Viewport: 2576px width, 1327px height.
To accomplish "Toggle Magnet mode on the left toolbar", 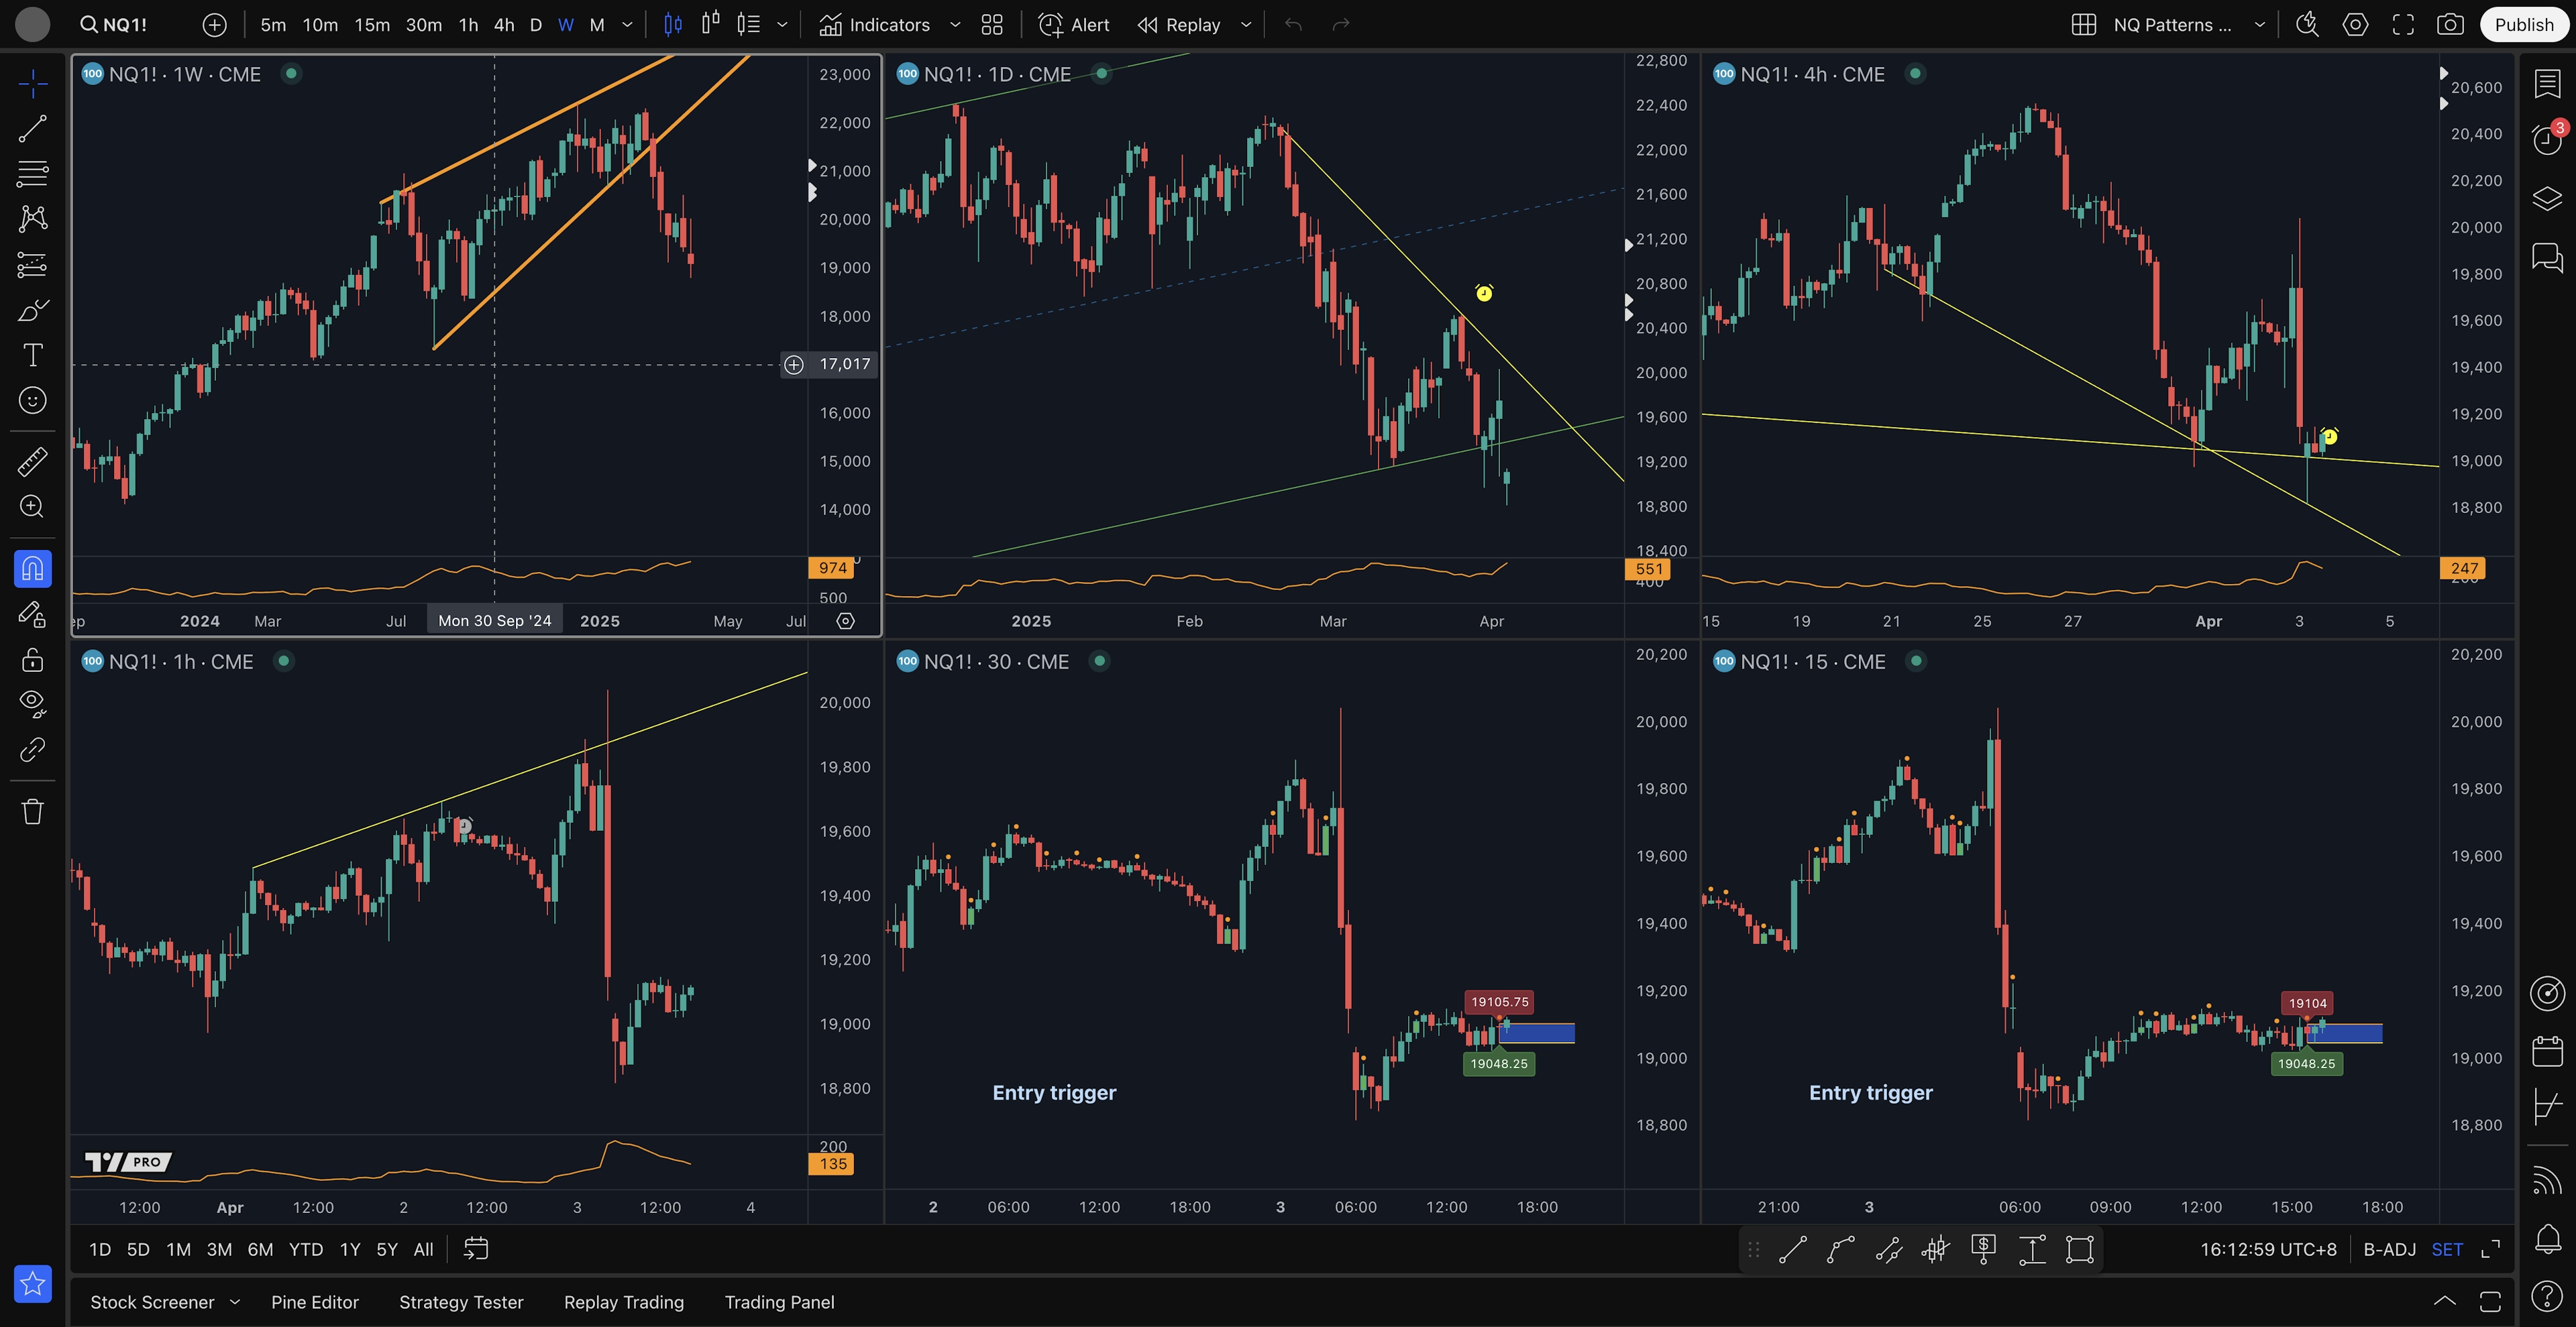I will tap(32, 569).
